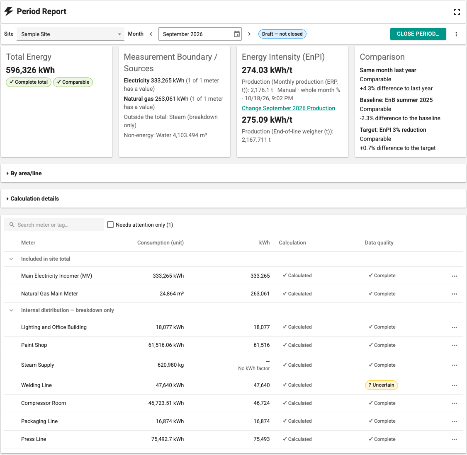
Task: Open row menu for Paint Shop
Action: 454,345
